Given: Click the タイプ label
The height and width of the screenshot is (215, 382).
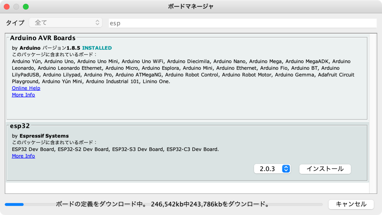Looking at the screenshot, I should [15, 23].
